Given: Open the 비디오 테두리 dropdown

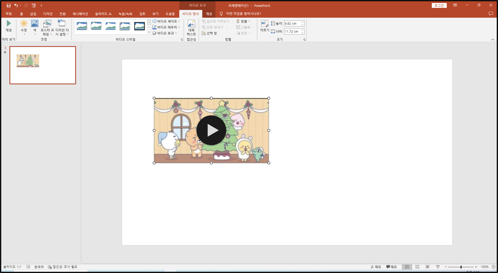Looking at the screenshot, I should click(167, 27).
